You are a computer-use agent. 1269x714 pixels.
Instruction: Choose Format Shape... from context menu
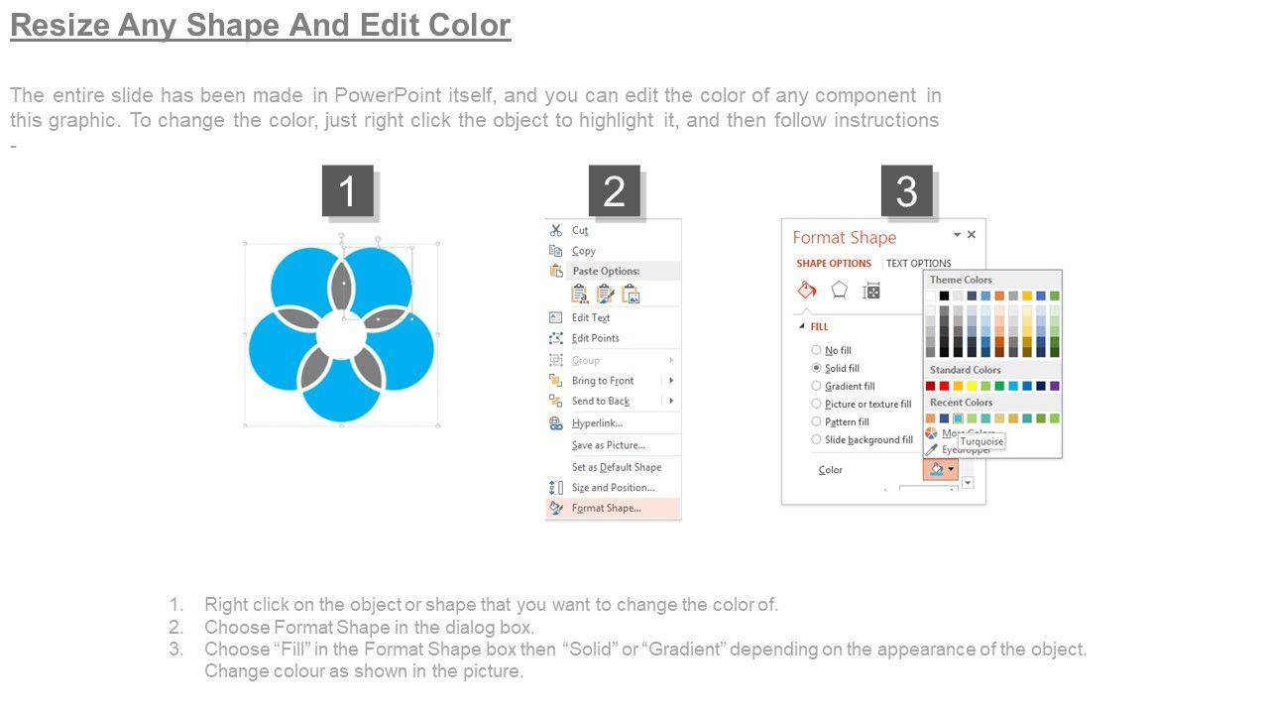606,509
